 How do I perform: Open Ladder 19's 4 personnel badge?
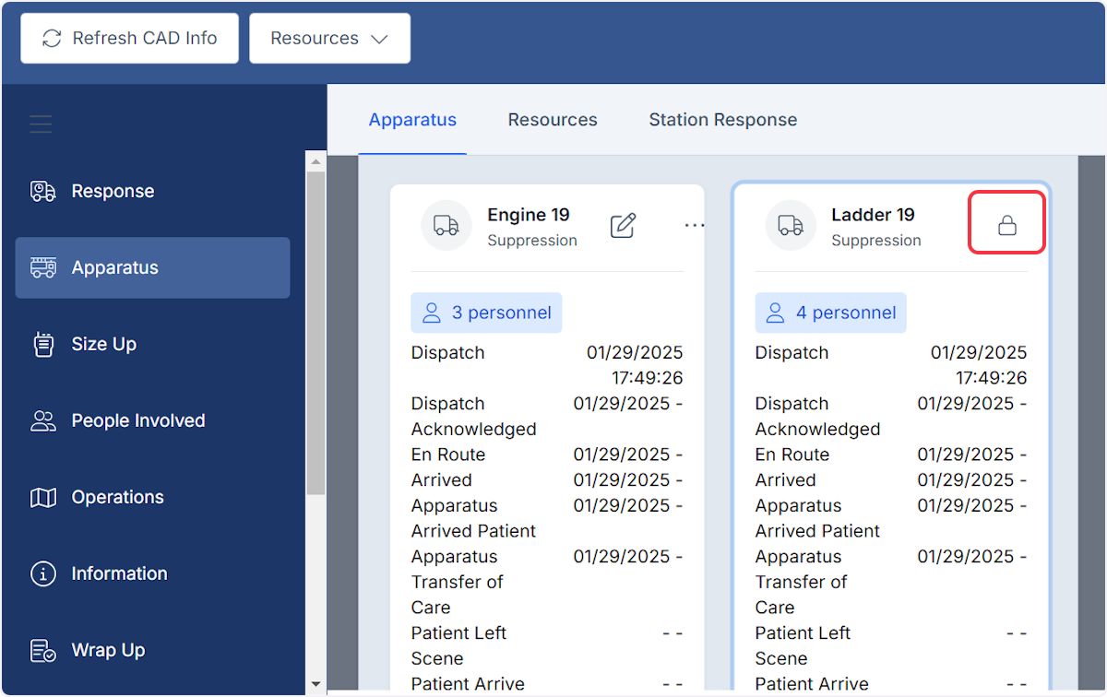coord(830,313)
